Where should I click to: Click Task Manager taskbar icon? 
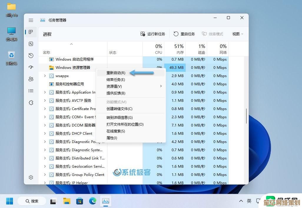click(x=106, y=201)
